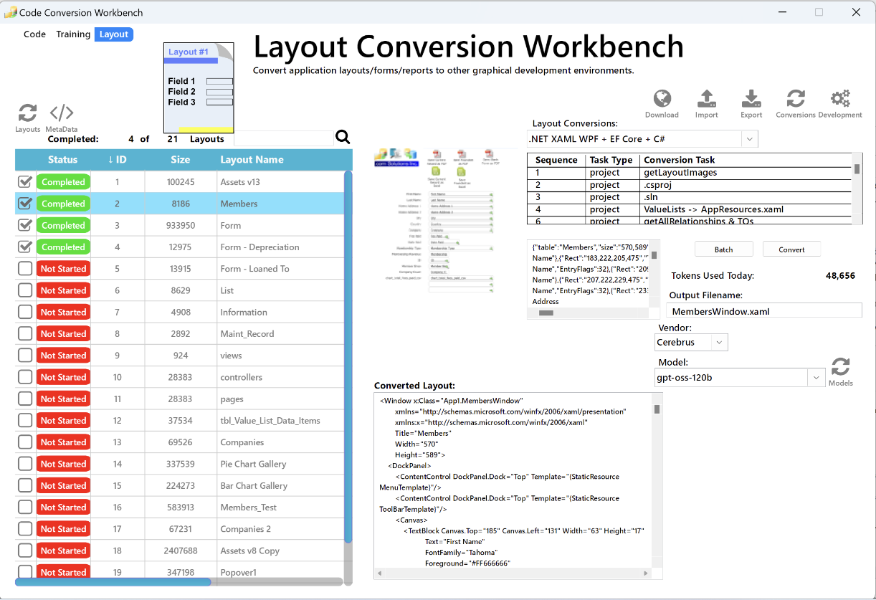The width and height of the screenshot is (876, 600).
Task: Click the Layouts refresh icon
Action: click(27, 113)
